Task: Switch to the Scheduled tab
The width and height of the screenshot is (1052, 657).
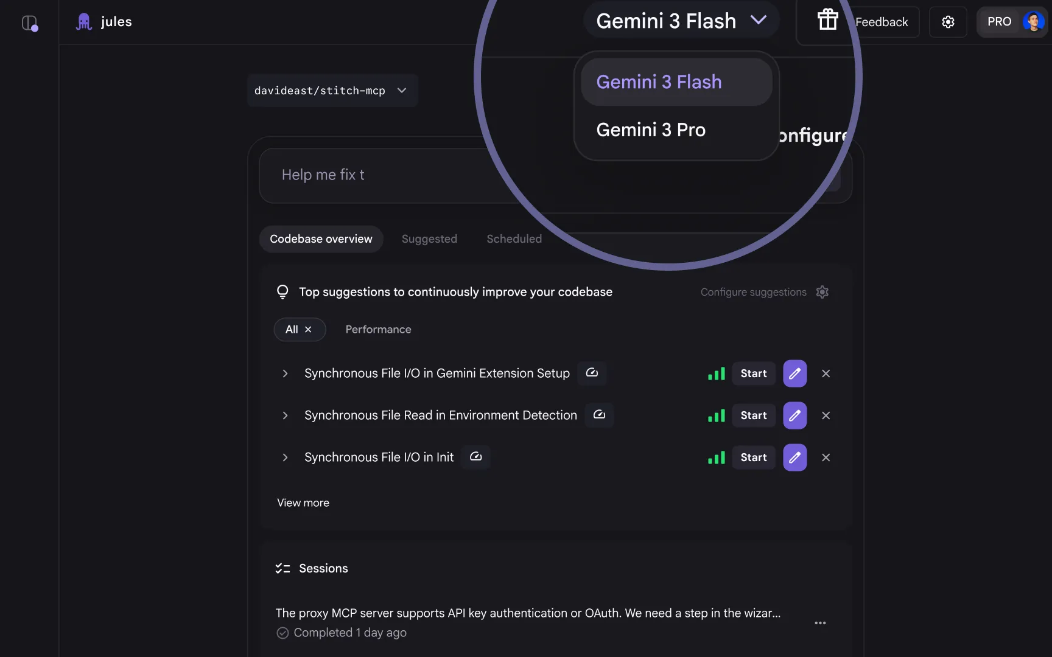Action: click(x=514, y=238)
